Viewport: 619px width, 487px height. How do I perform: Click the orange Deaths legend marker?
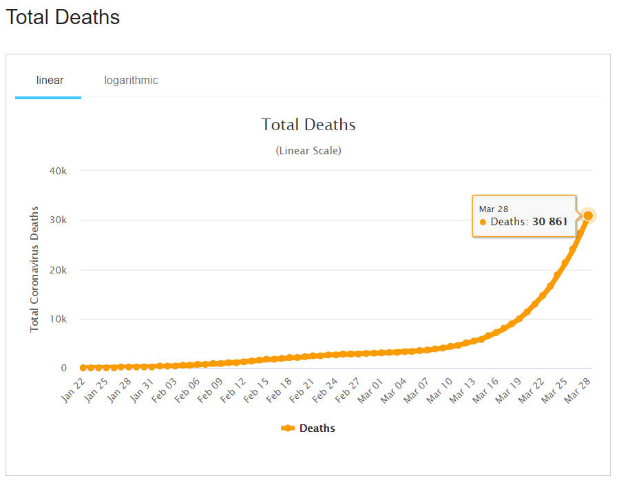[x=288, y=428]
